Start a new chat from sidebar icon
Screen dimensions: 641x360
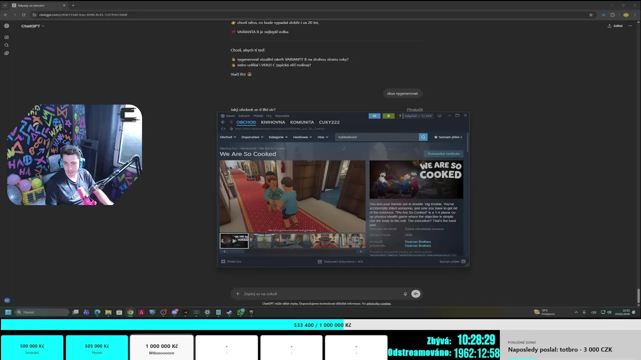pyautogui.click(x=7, y=37)
